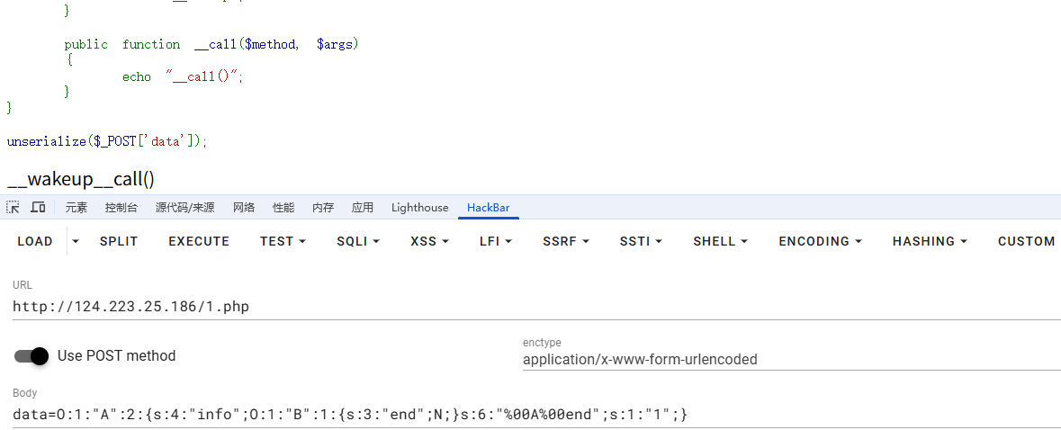Click the SPLIT button
Screen dimensions: 1061x430
(x=119, y=241)
